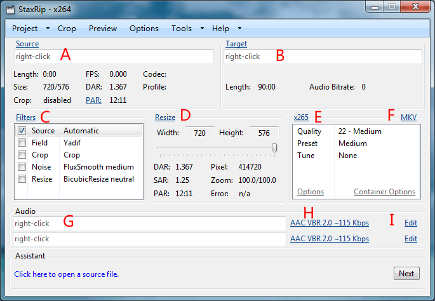Enable the Crop filter checkbox
The height and width of the screenshot is (301, 435).
click(22, 154)
